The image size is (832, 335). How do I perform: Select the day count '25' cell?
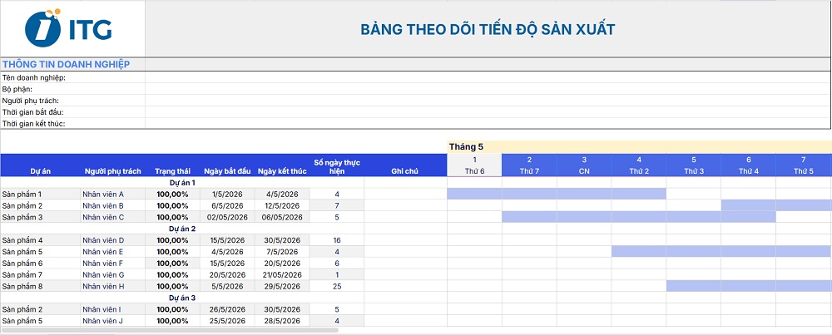[x=337, y=286]
